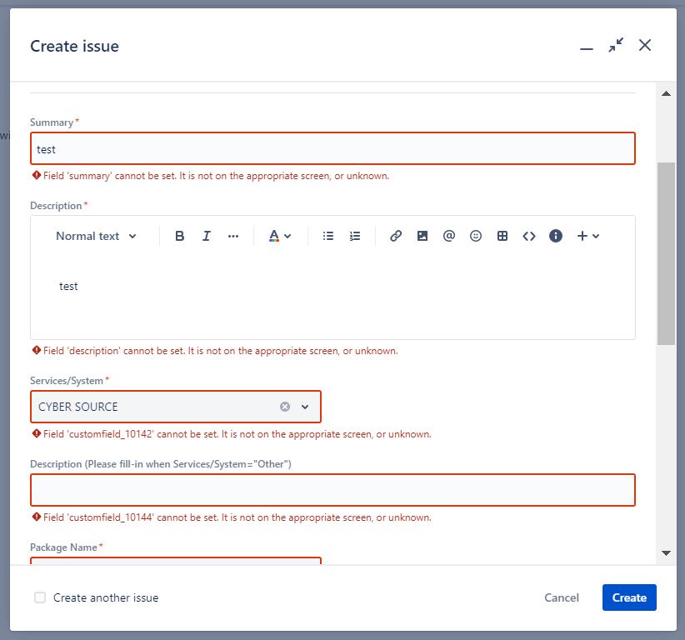This screenshot has height=640, width=685.
Task: Mention a user with @ icon
Action: pos(449,236)
